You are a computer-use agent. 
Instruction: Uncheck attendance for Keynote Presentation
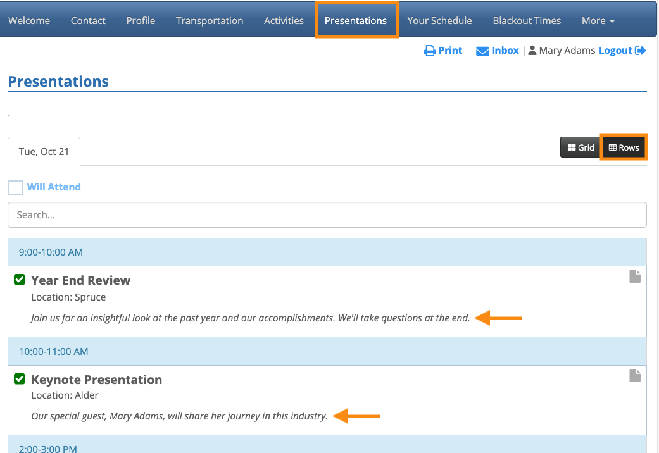(x=20, y=379)
